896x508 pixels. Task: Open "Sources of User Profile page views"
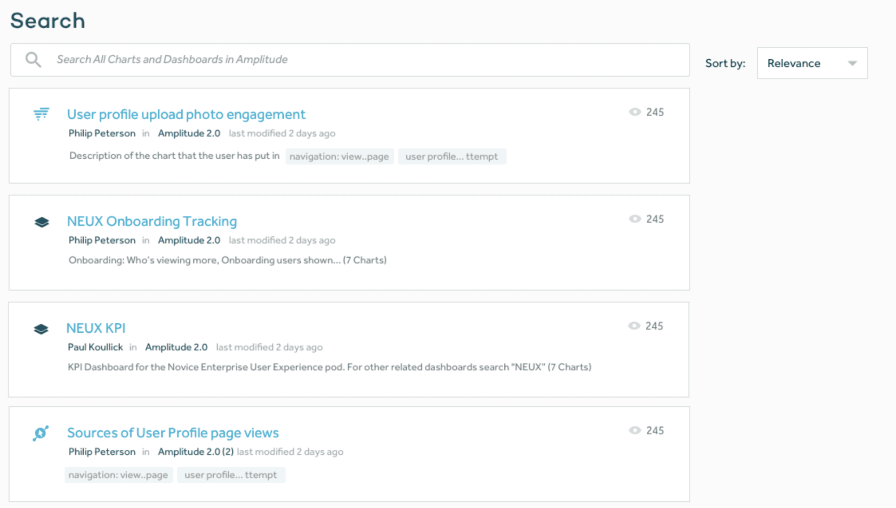pyautogui.click(x=173, y=432)
